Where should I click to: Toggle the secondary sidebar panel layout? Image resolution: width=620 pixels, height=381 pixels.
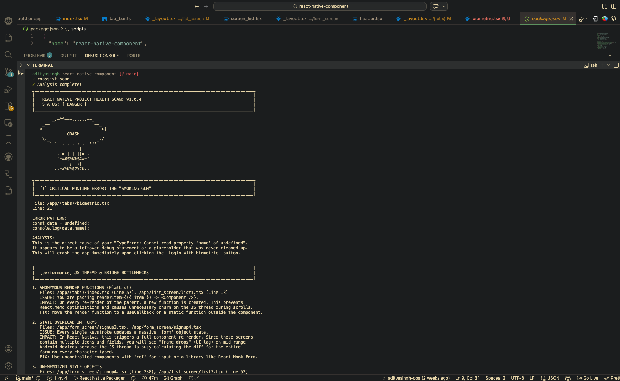click(x=614, y=6)
